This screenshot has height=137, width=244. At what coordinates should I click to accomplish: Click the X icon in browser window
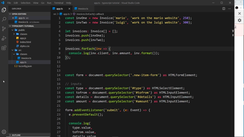coord(239,14)
